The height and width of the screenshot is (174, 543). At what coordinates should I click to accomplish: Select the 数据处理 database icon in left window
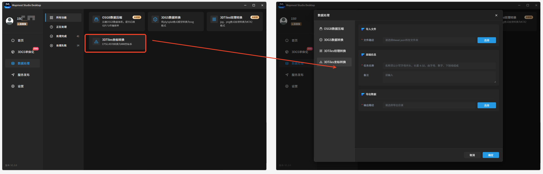tap(13, 63)
